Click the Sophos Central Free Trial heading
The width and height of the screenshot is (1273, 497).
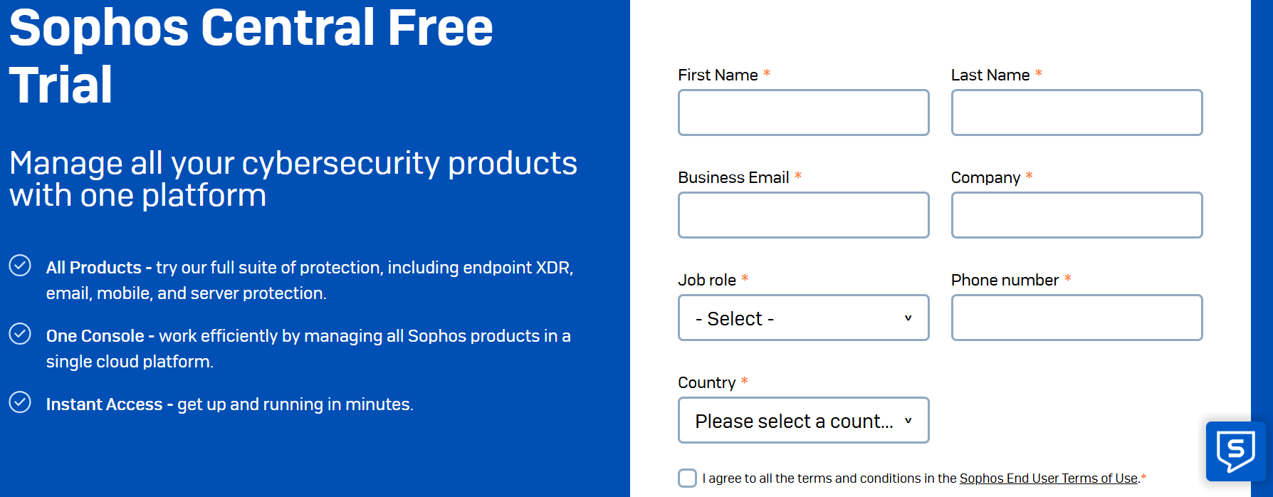(x=251, y=56)
